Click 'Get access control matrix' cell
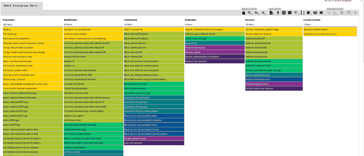This screenshot has height=156, width=364. coord(32,70)
